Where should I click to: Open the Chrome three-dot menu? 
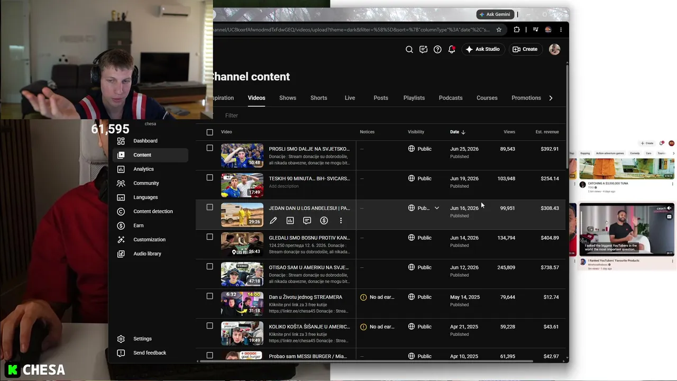point(561,30)
